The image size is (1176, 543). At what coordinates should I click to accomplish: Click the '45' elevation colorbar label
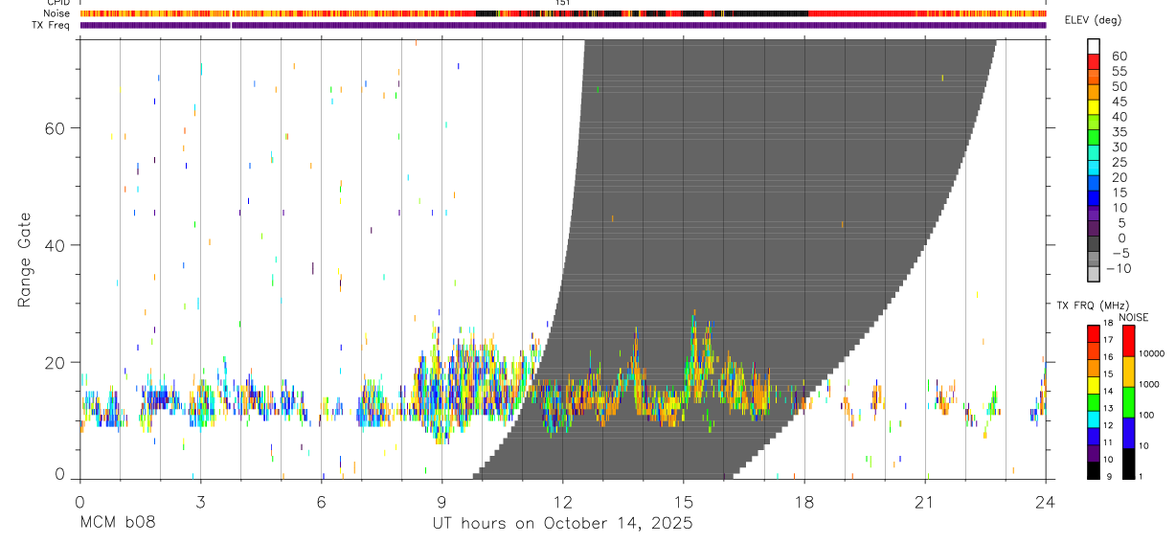pyautogui.click(x=1118, y=102)
